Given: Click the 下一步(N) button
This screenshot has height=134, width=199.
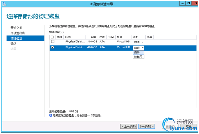Looking at the screenshot, I should pos(147,126).
